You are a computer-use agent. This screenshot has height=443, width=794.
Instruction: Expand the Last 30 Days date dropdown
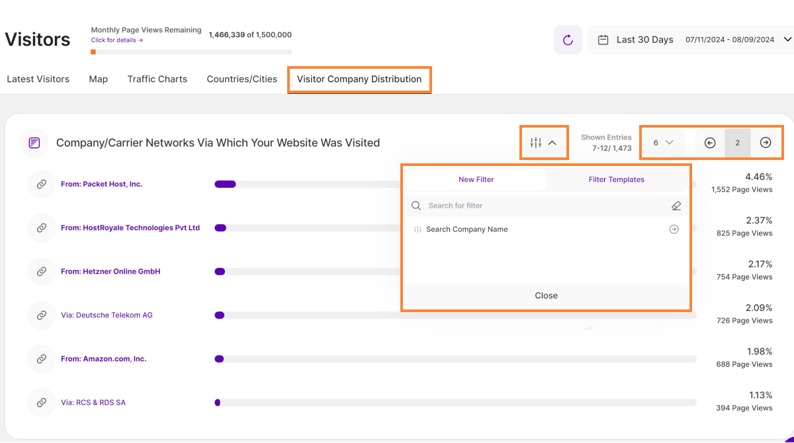click(787, 40)
